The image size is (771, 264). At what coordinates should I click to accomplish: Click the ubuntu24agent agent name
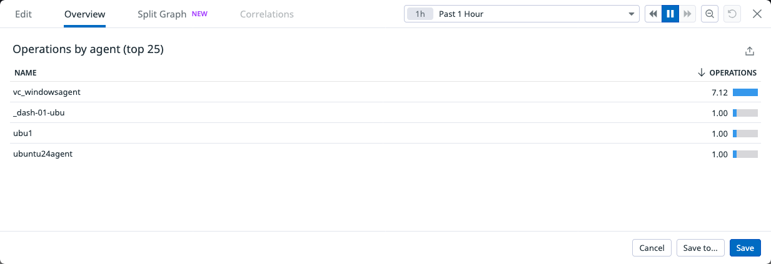click(x=43, y=154)
